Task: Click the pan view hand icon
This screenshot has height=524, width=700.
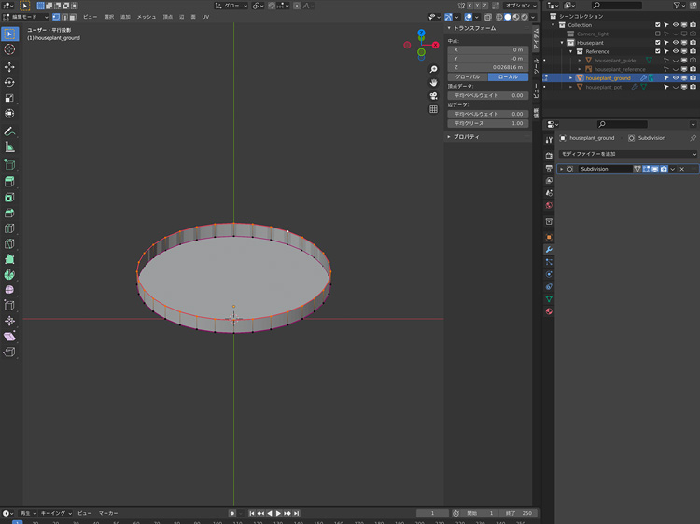Action: 434,83
